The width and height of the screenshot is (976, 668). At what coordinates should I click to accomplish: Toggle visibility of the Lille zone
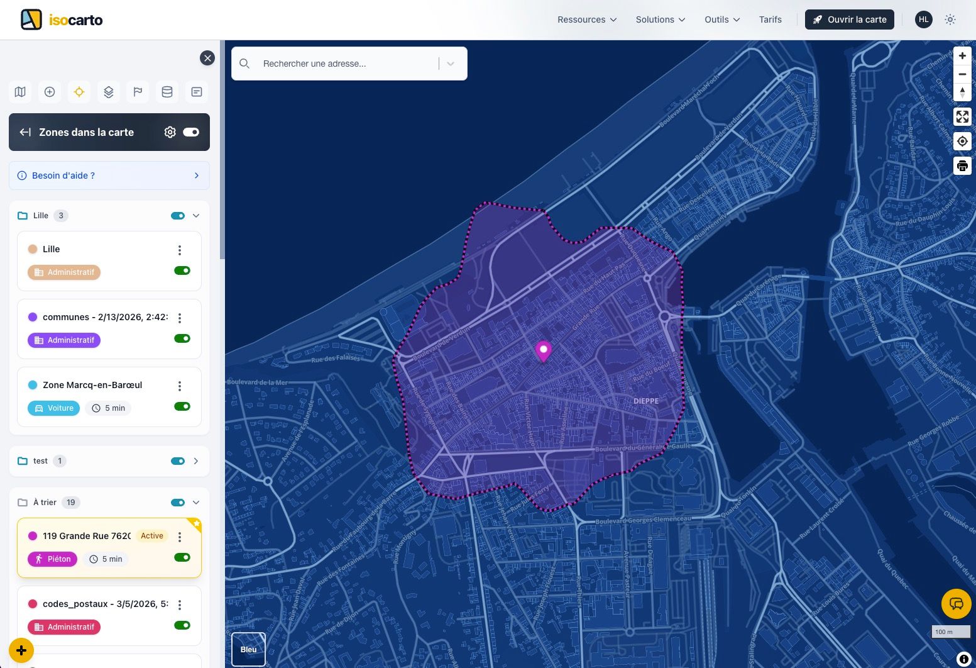[182, 270]
